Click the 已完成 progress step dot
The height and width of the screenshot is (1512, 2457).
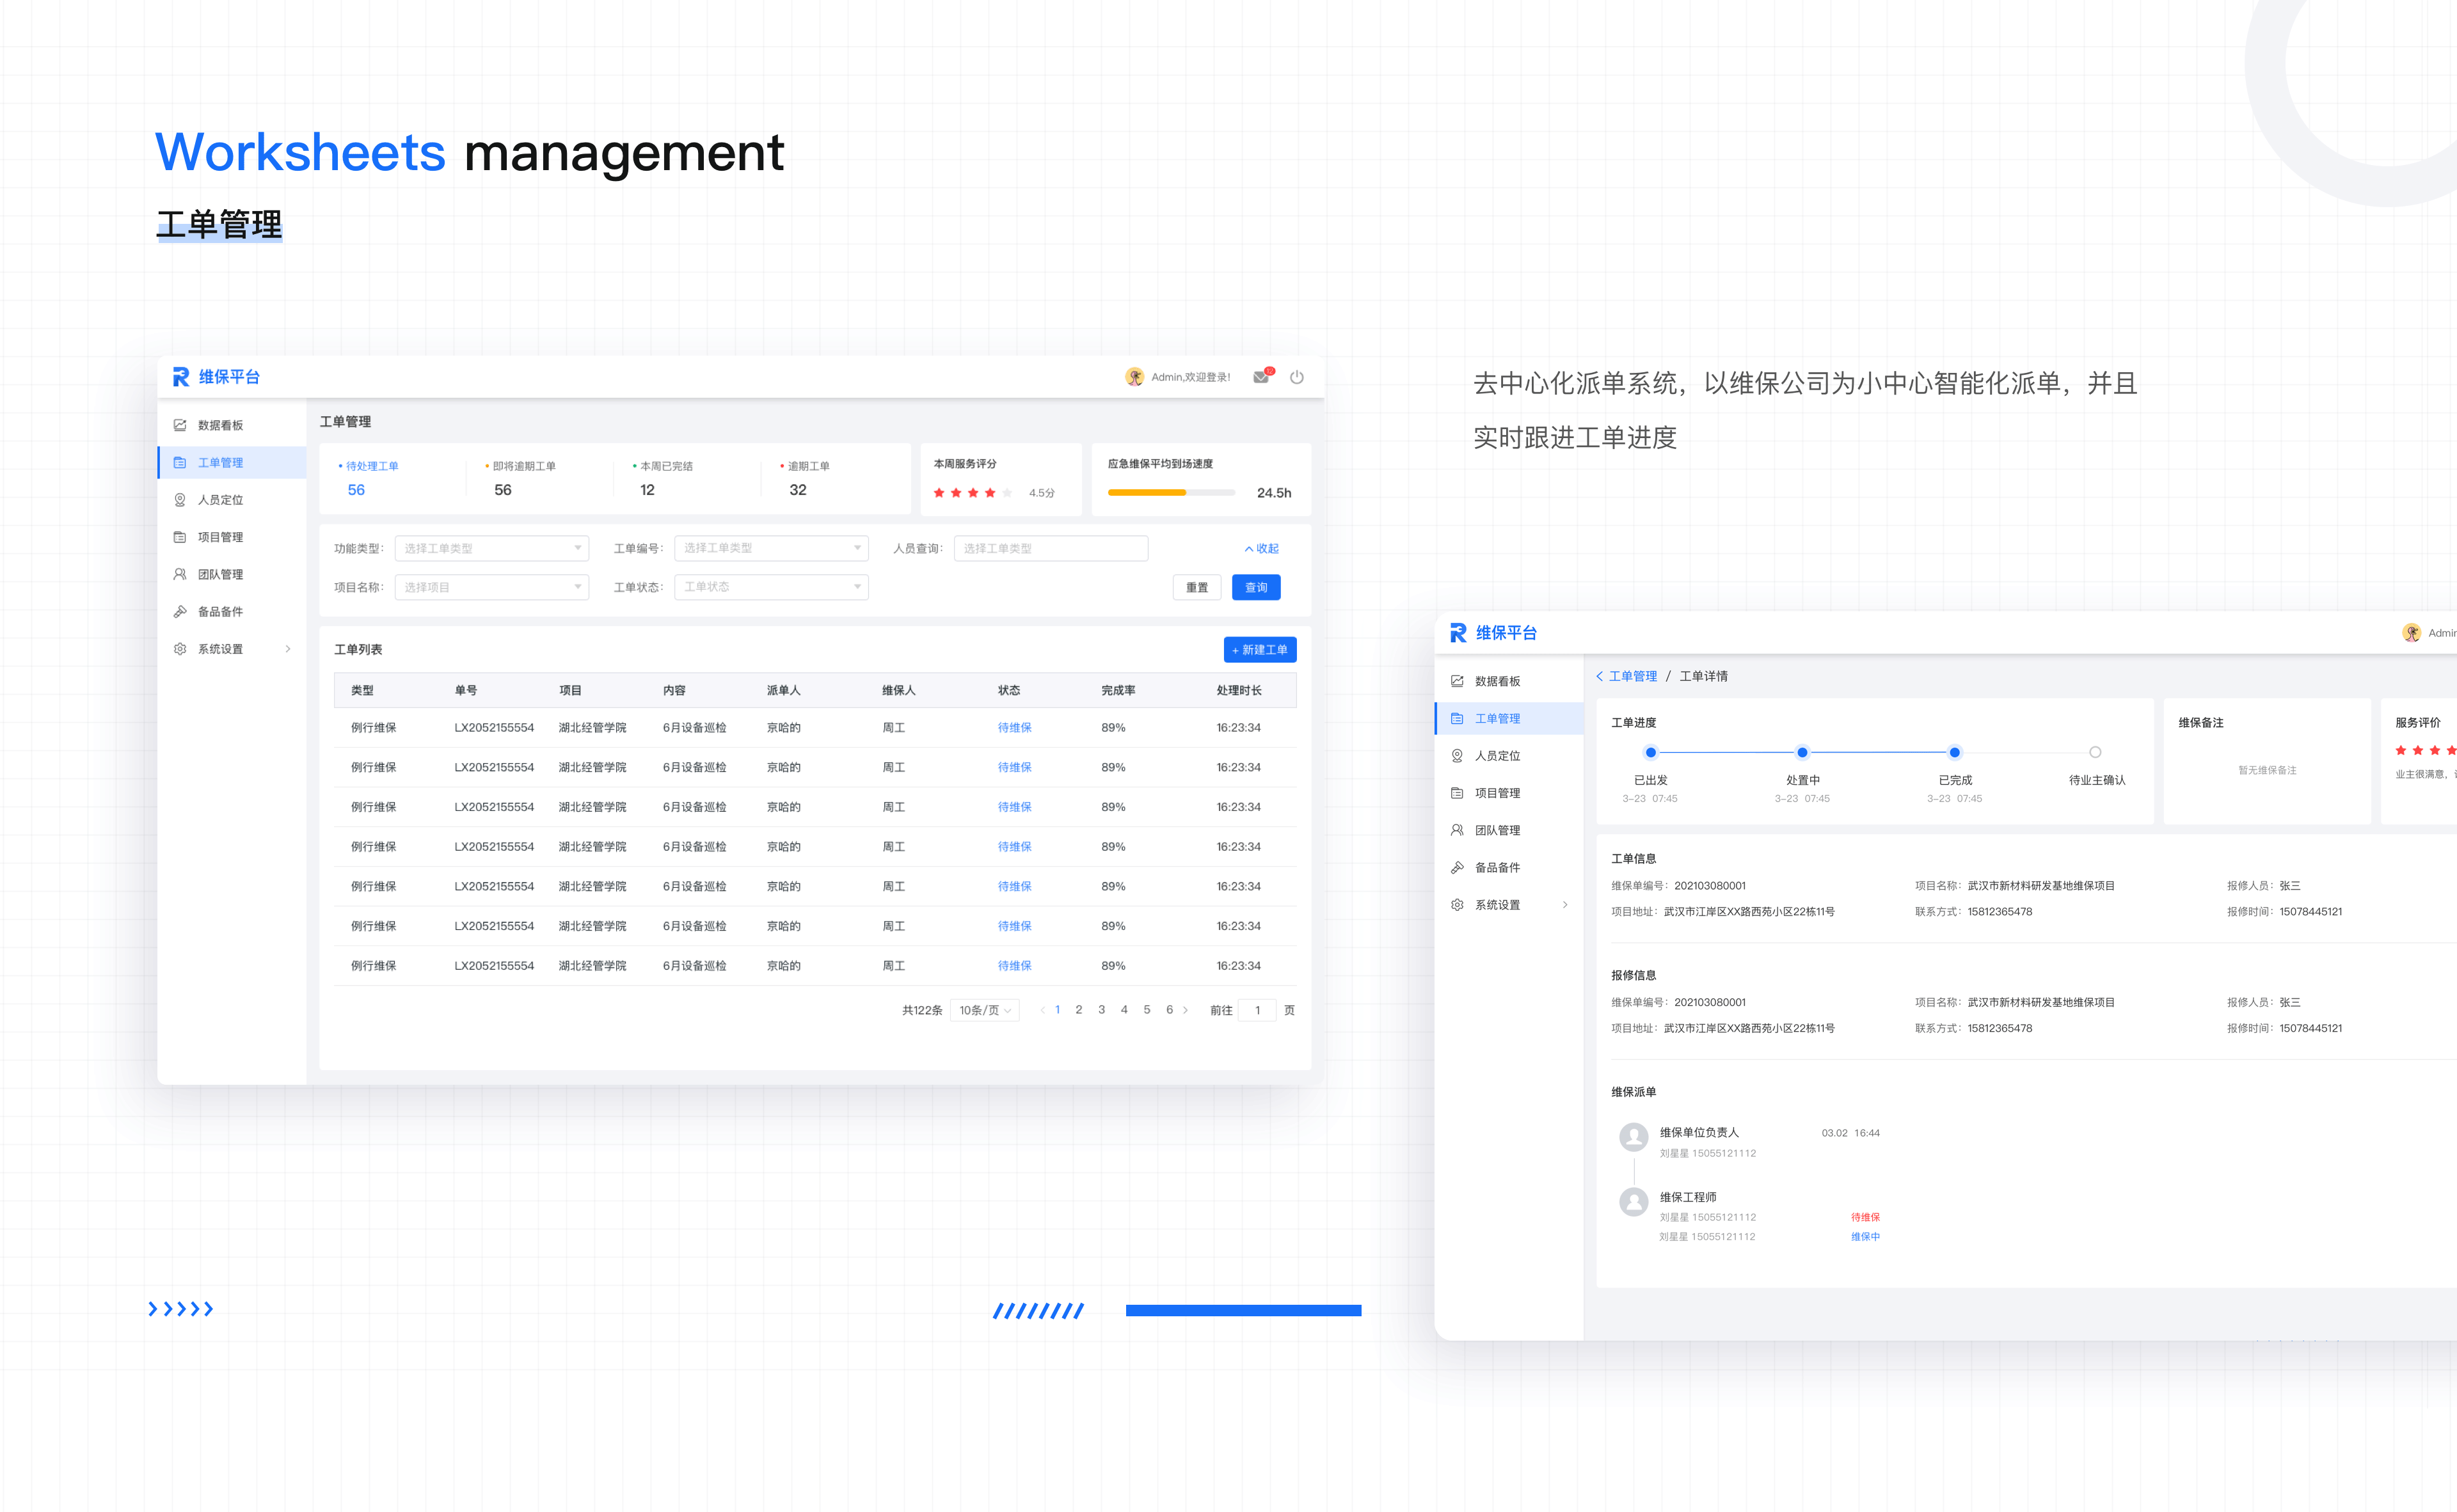[x=1954, y=752]
